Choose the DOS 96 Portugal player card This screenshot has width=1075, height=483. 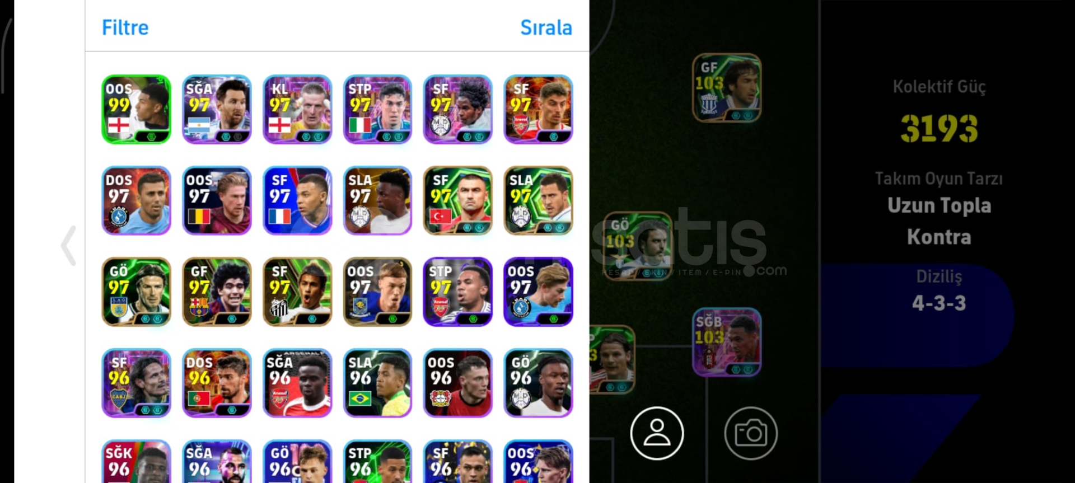[x=217, y=383]
